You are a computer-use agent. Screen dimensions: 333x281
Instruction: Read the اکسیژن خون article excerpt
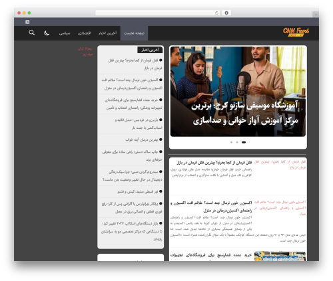[x=238, y=229]
